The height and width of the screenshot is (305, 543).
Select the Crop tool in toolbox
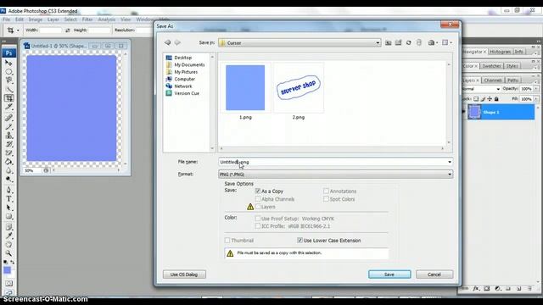(x=8, y=98)
